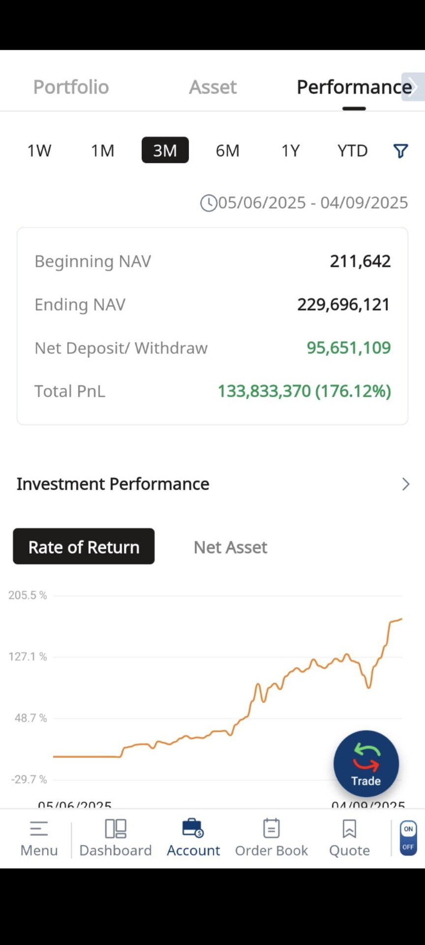Open date range 05/06/2025 - 04/09/2025
Screen dimensions: 425x945
click(x=313, y=203)
